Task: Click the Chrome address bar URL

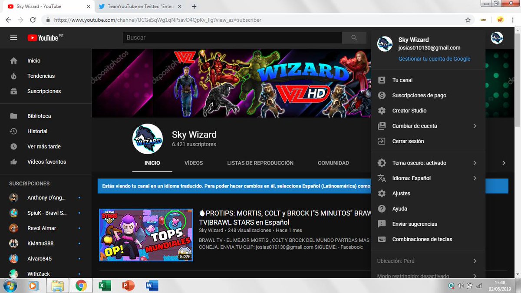Action: [x=158, y=20]
